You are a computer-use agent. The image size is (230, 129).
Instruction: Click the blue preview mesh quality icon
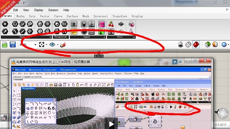(x=224, y=44)
